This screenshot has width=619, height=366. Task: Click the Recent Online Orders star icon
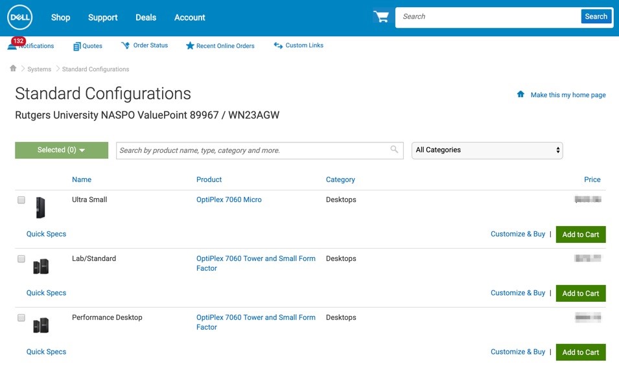click(x=190, y=46)
